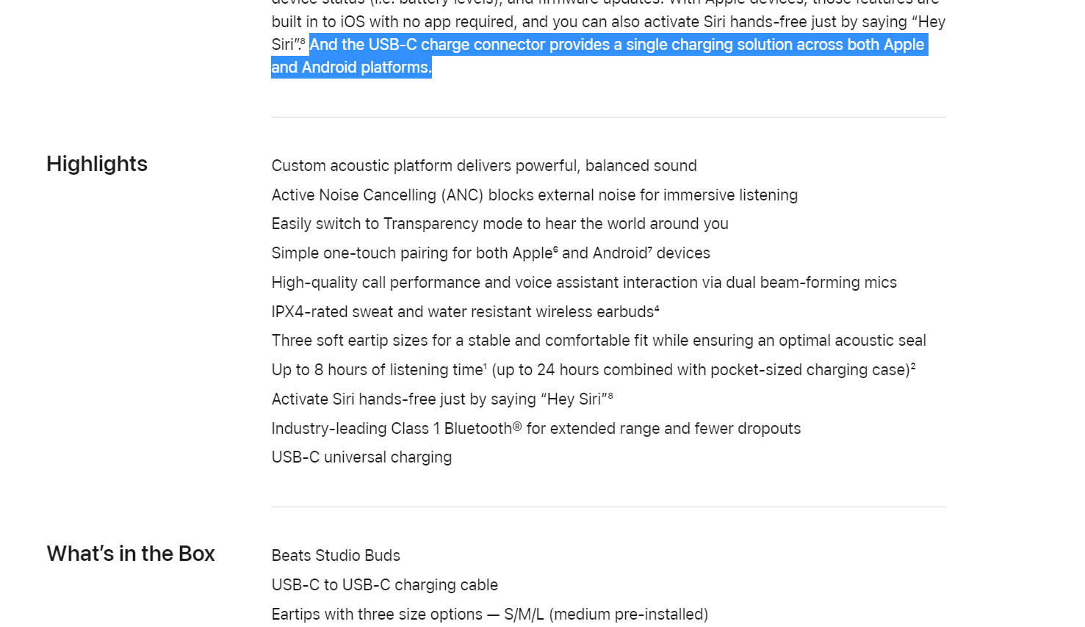This screenshot has height=627, width=1085.
Task: Click footnote 2 after charging case
Action: pyautogui.click(x=913, y=366)
